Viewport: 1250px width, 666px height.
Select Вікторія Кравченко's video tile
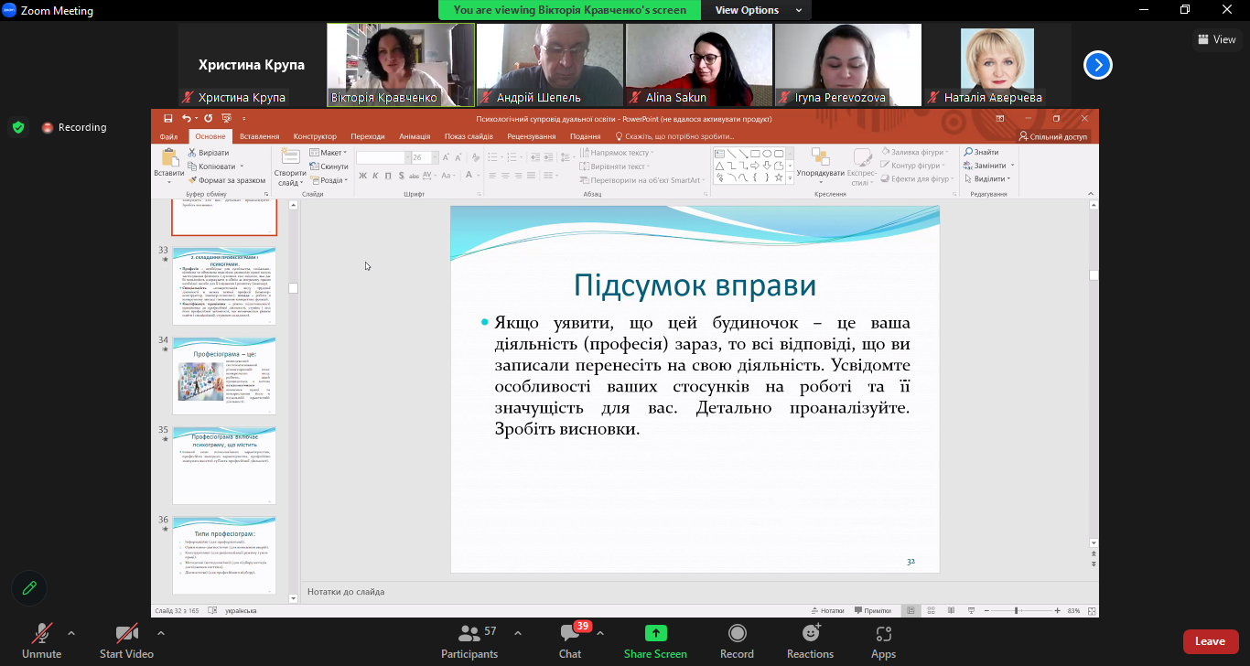pos(401,65)
